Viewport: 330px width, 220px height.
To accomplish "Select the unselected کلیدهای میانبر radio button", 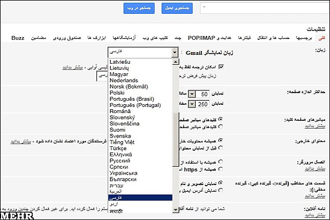I will tap(220, 127).
